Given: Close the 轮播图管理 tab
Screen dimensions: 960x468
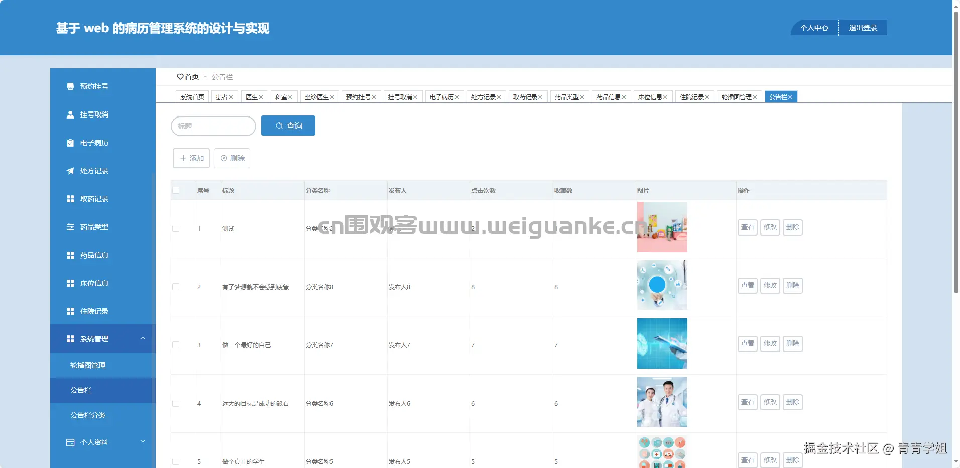Looking at the screenshot, I should point(755,97).
